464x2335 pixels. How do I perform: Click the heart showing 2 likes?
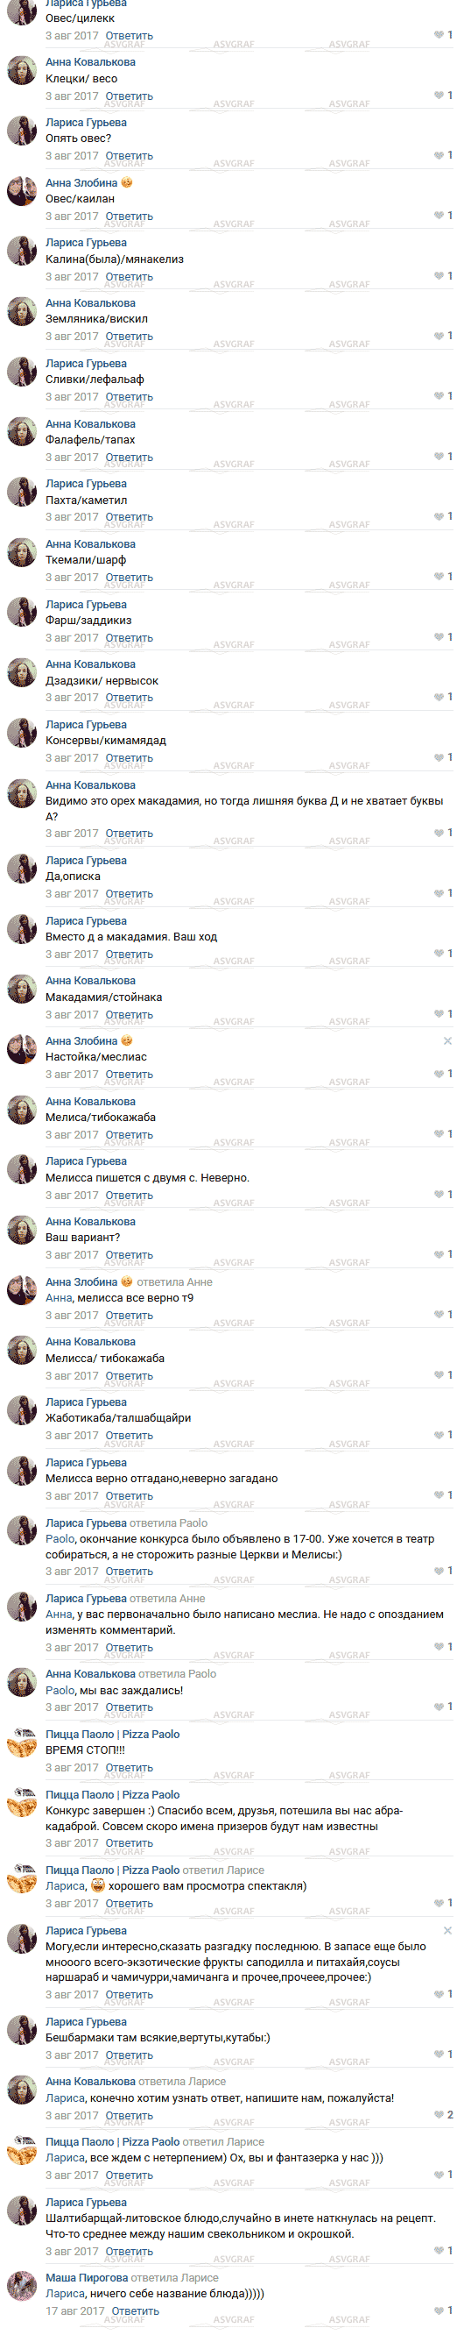click(x=443, y=2115)
